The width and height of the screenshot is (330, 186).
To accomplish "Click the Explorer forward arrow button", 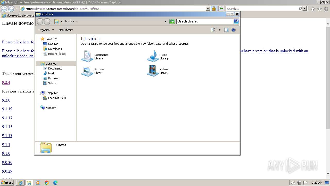I will point(47,21).
